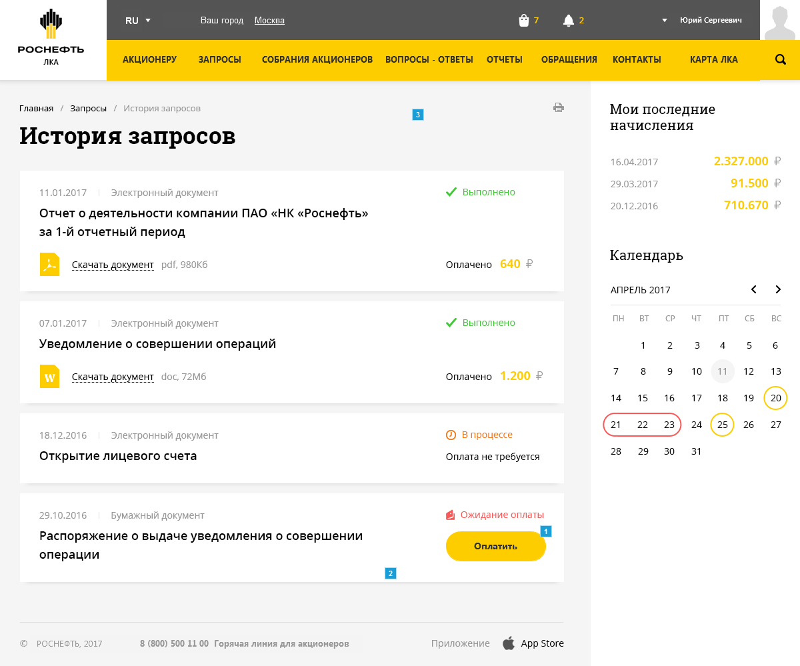This screenshot has height=666, width=800.
Task: Click the notification count 2
Action: [x=581, y=21]
